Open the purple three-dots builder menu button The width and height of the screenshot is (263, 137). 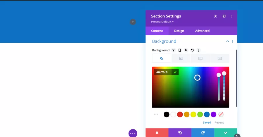tap(133, 133)
